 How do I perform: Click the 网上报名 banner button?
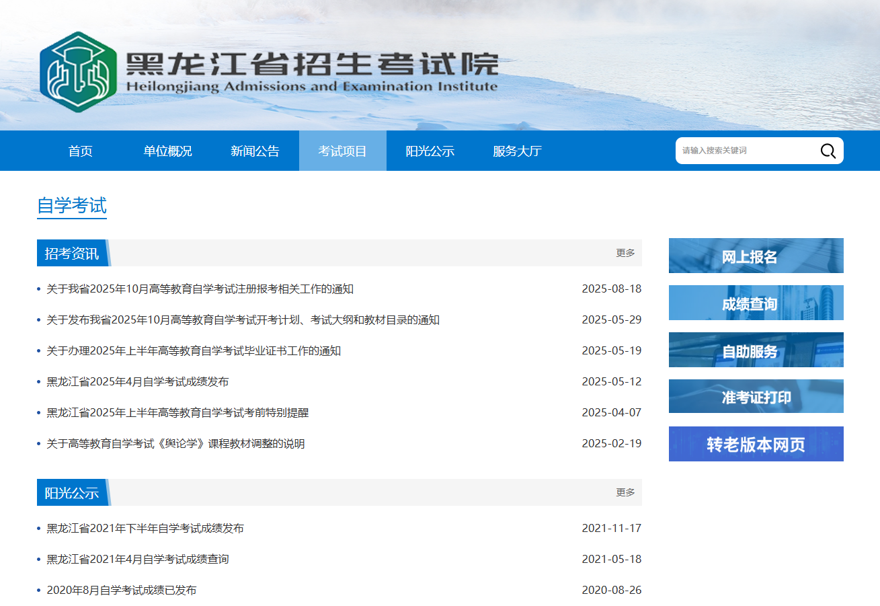point(756,256)
